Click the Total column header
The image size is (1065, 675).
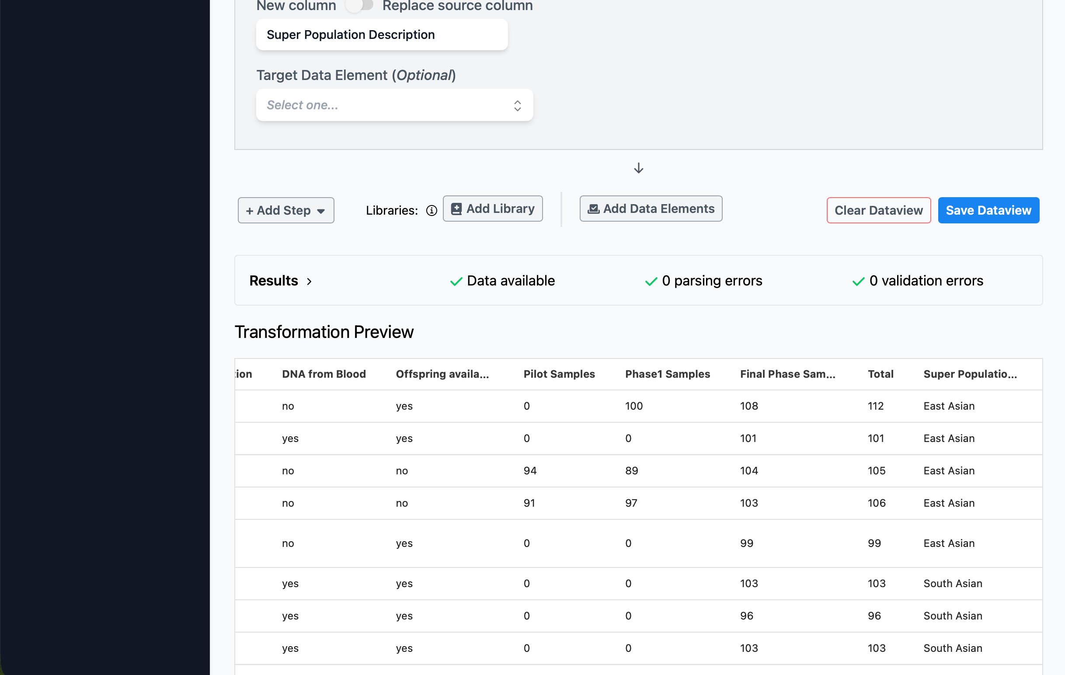(880, 374)
